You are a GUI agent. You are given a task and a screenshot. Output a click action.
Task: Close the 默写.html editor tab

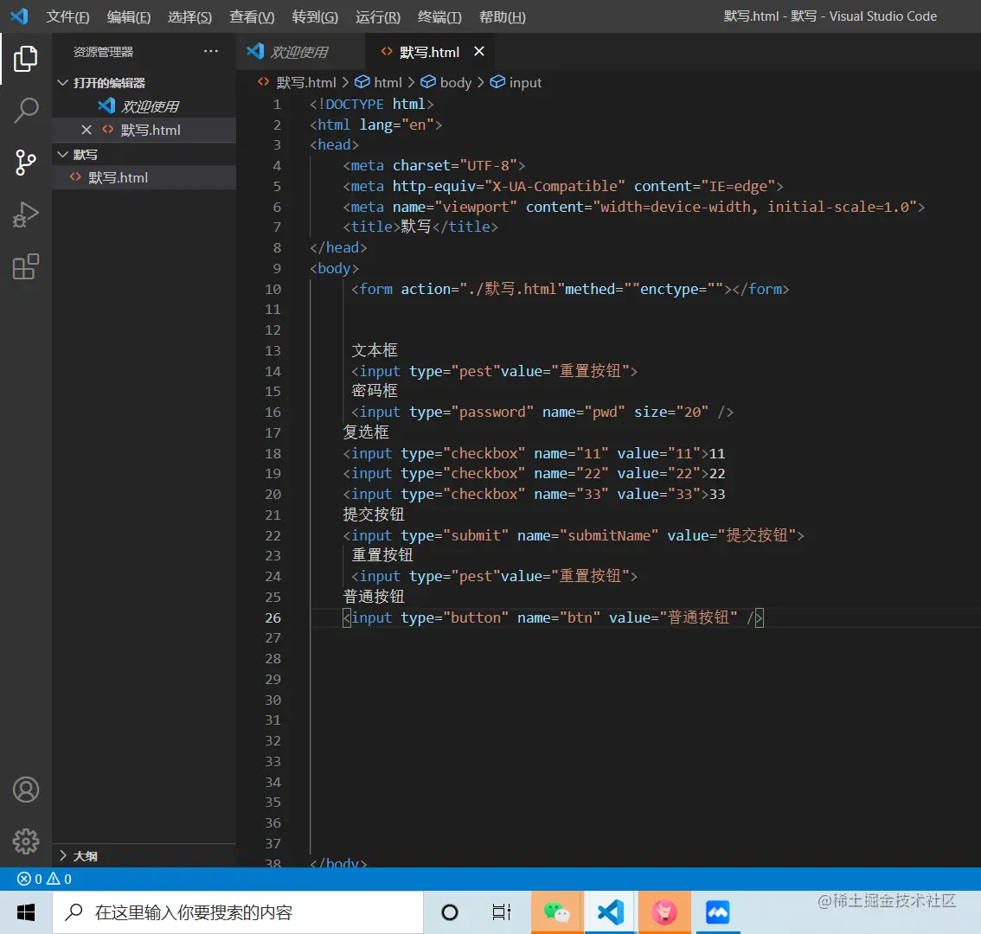click(479, 51)
